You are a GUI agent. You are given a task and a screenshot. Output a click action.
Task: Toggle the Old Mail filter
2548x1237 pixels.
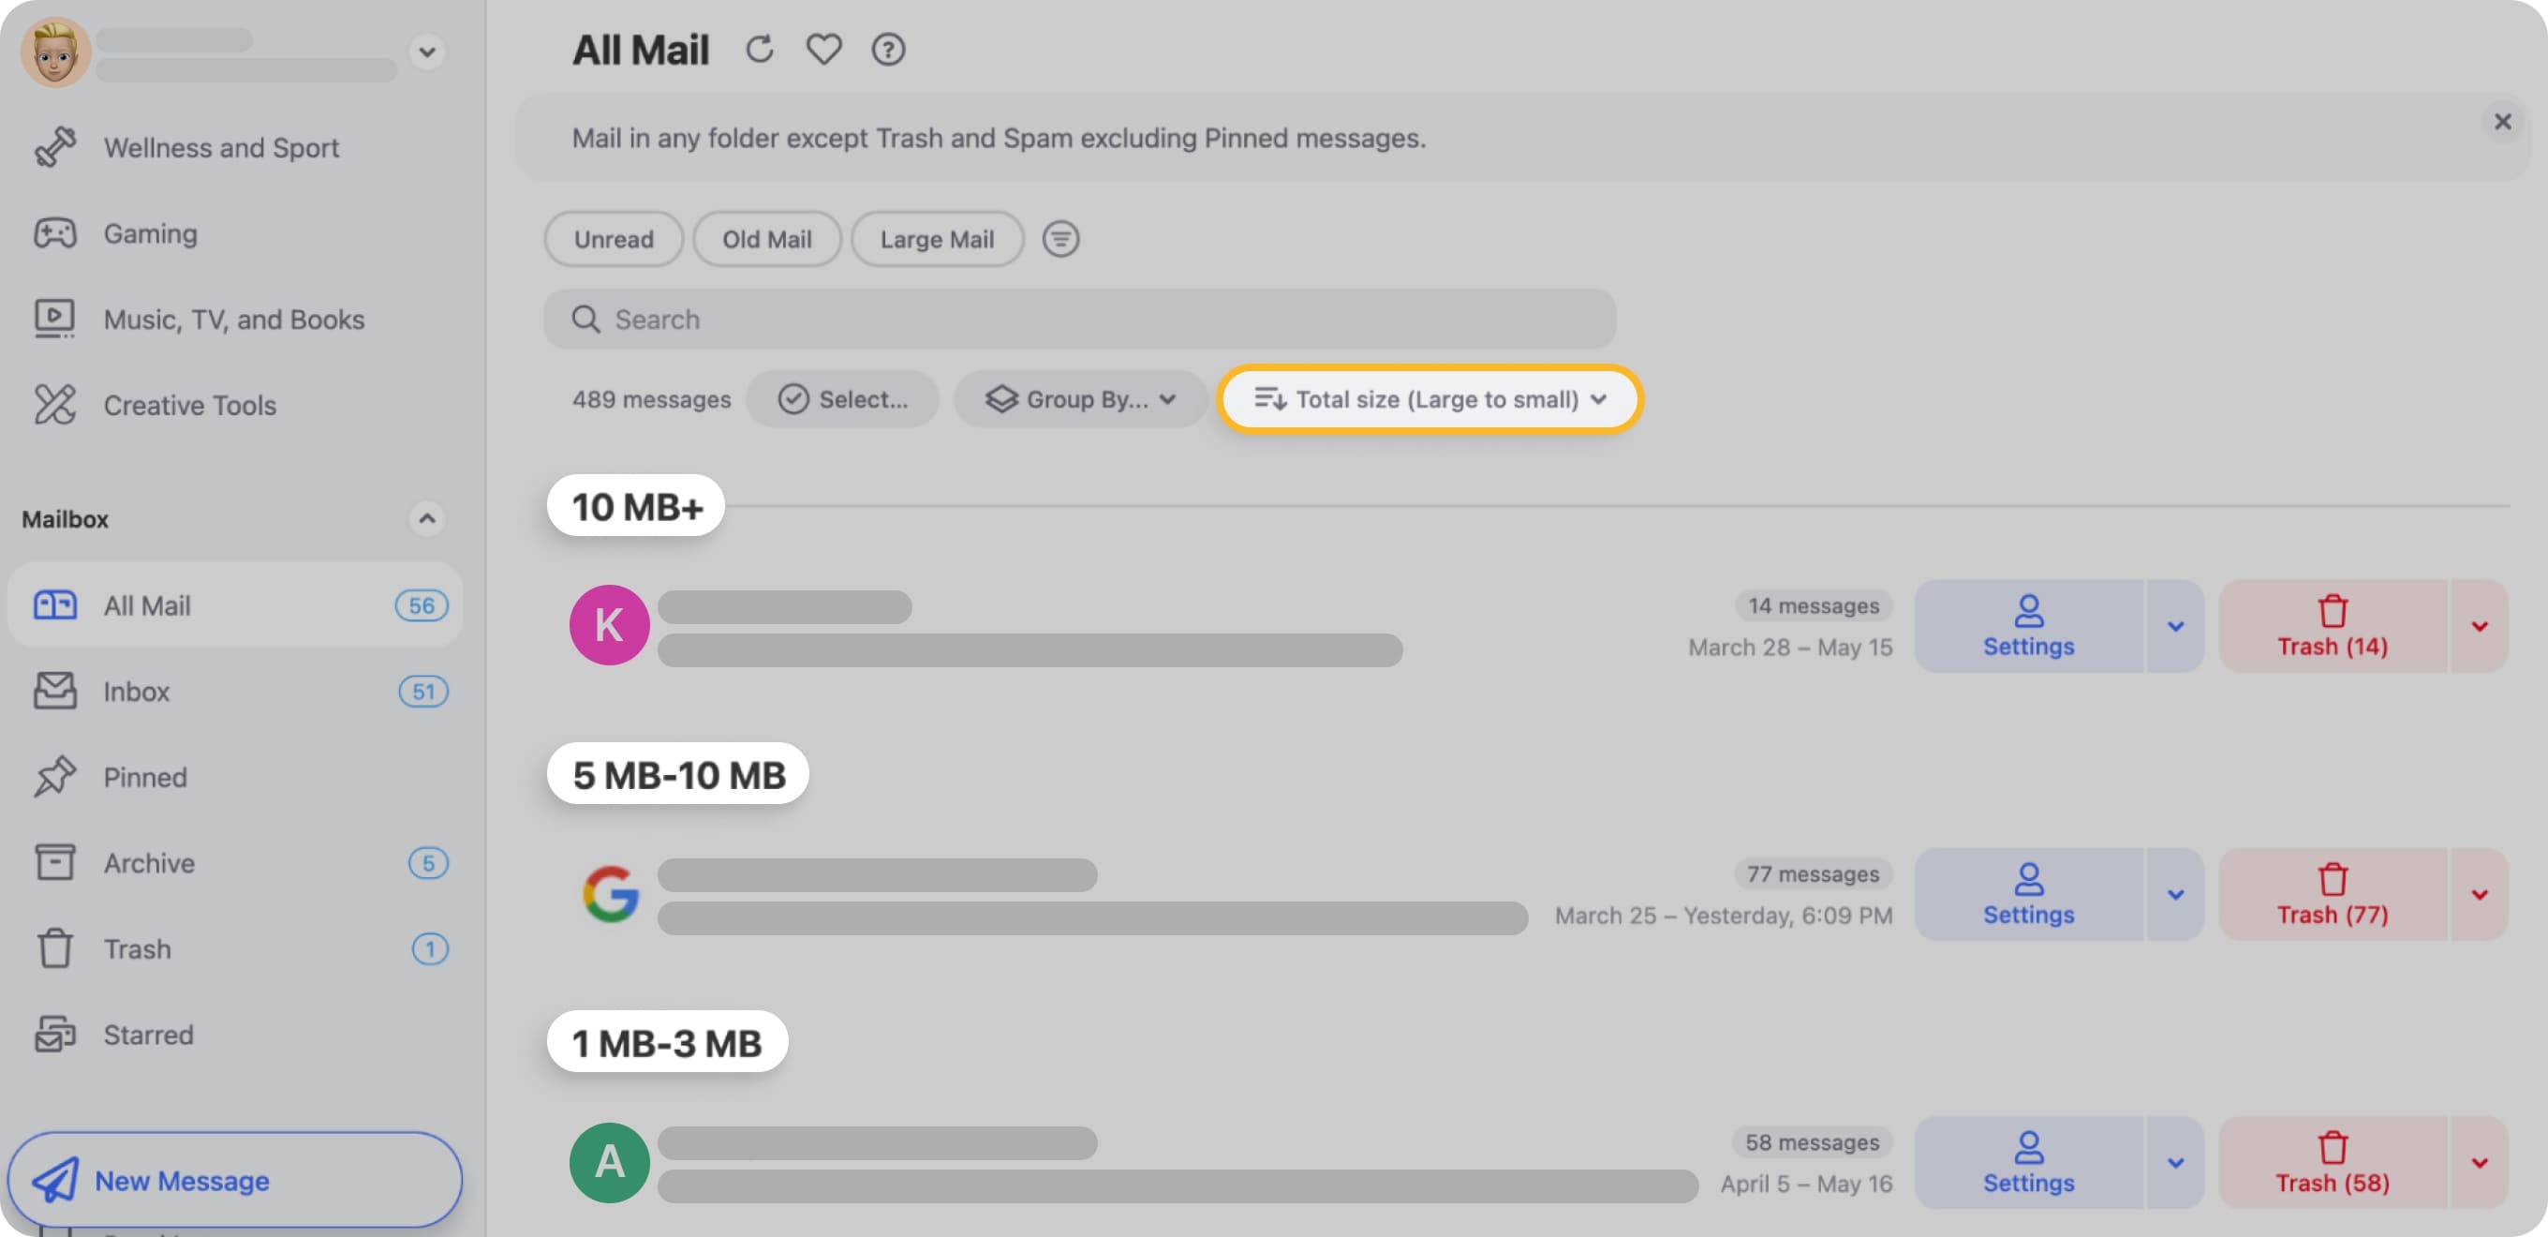coord(767,238)
